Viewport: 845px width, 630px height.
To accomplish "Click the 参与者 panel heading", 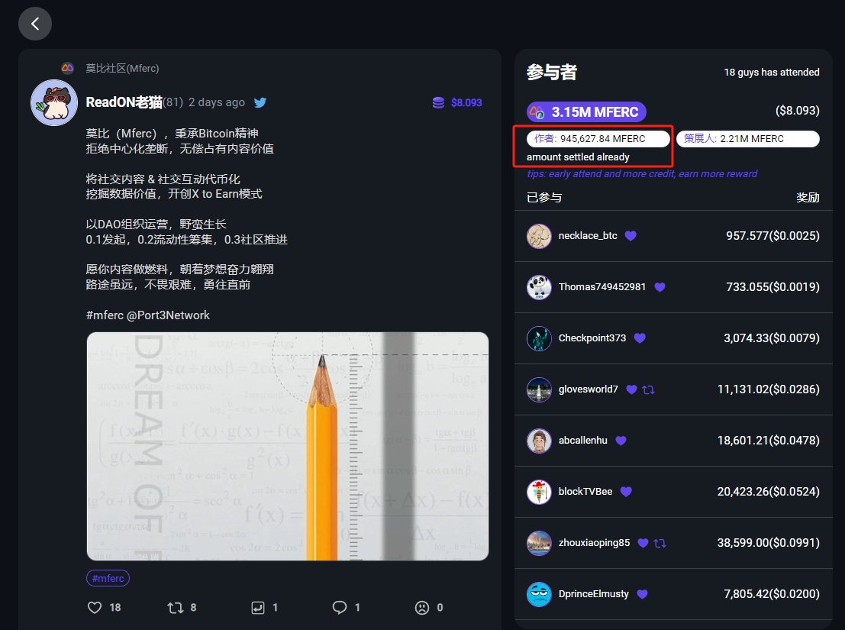I will point(552,73).
